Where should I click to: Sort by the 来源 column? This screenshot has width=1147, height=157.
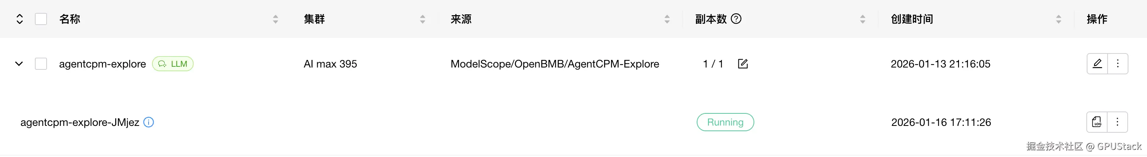(x=667, y=19)
